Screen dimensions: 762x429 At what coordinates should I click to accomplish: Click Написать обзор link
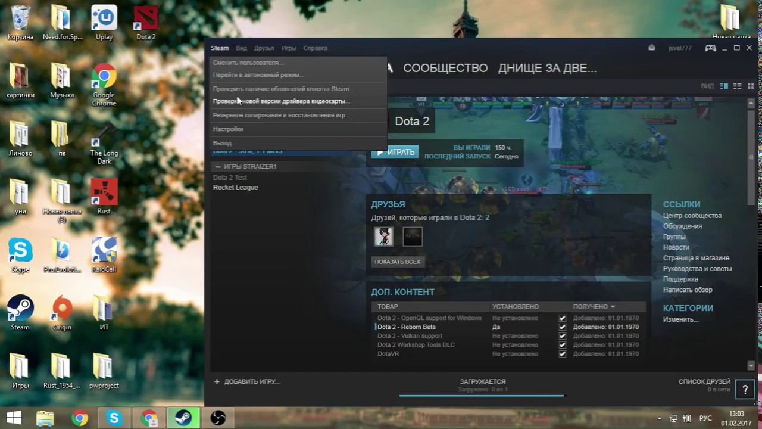(688, 290)
